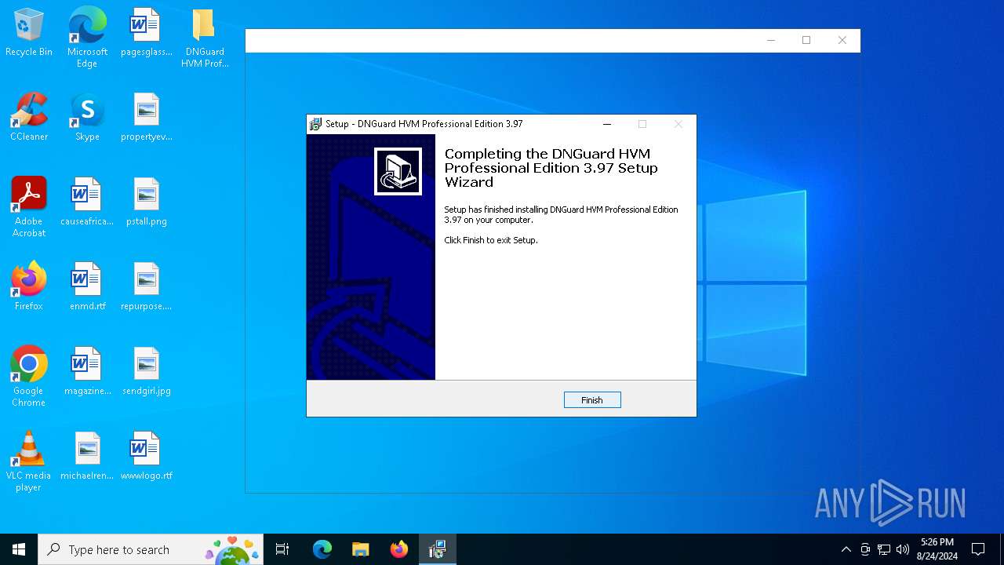Click the Setup title bar installer icon

click(x=315, y=124)
